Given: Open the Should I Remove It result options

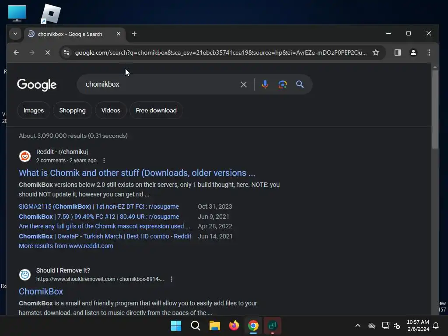Looking at the screenshot, I should point(171,279).
